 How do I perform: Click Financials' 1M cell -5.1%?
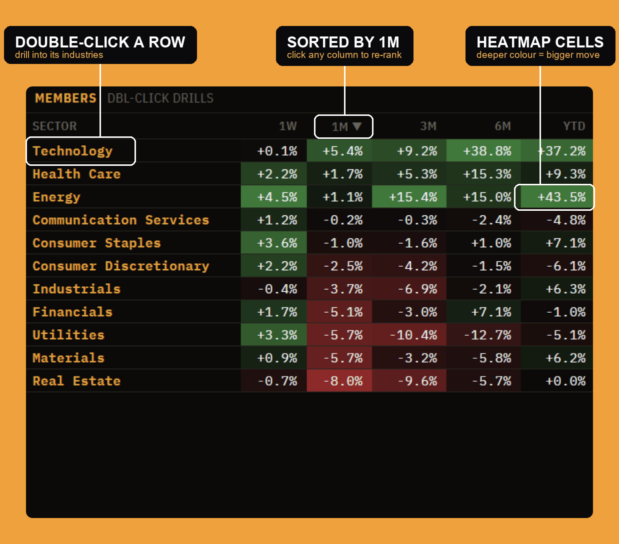[x=339, y=312]
